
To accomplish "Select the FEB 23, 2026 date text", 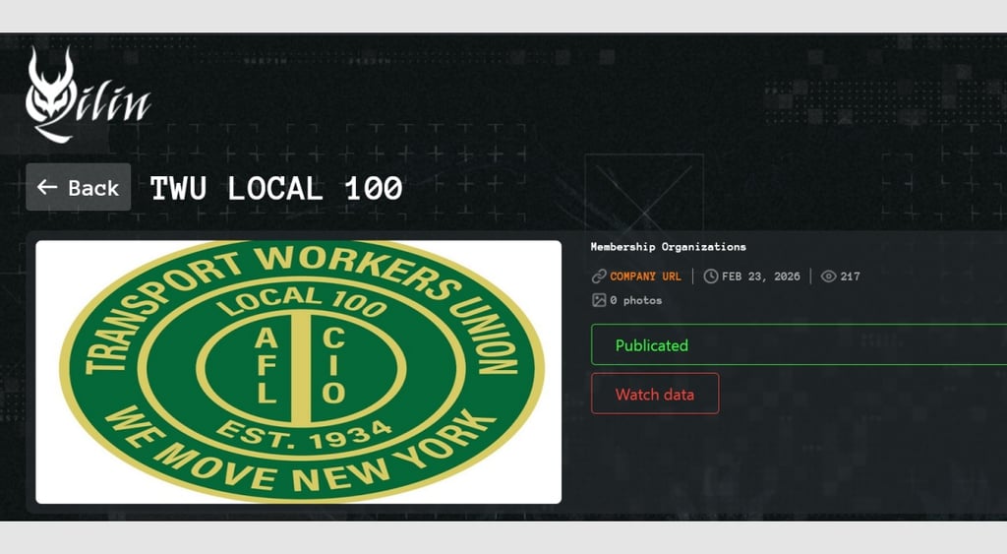I will coord(761,277).
